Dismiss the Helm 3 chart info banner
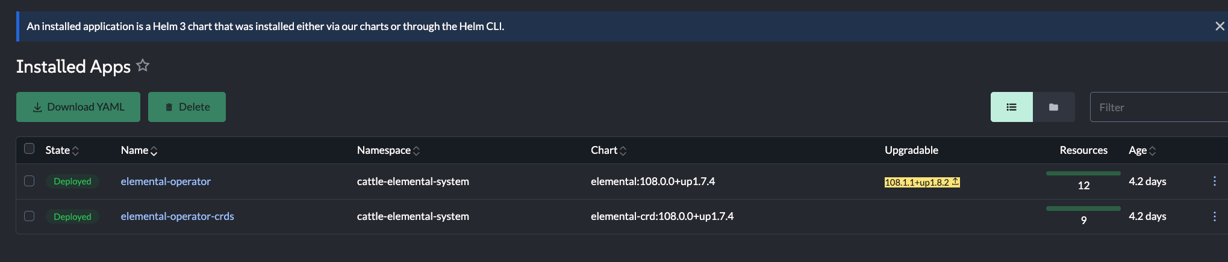Viewport: 1228px width, 262px height. (1220, 26)
